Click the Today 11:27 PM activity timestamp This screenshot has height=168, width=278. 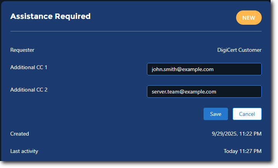pyautogui.click(x=242, y=151)
